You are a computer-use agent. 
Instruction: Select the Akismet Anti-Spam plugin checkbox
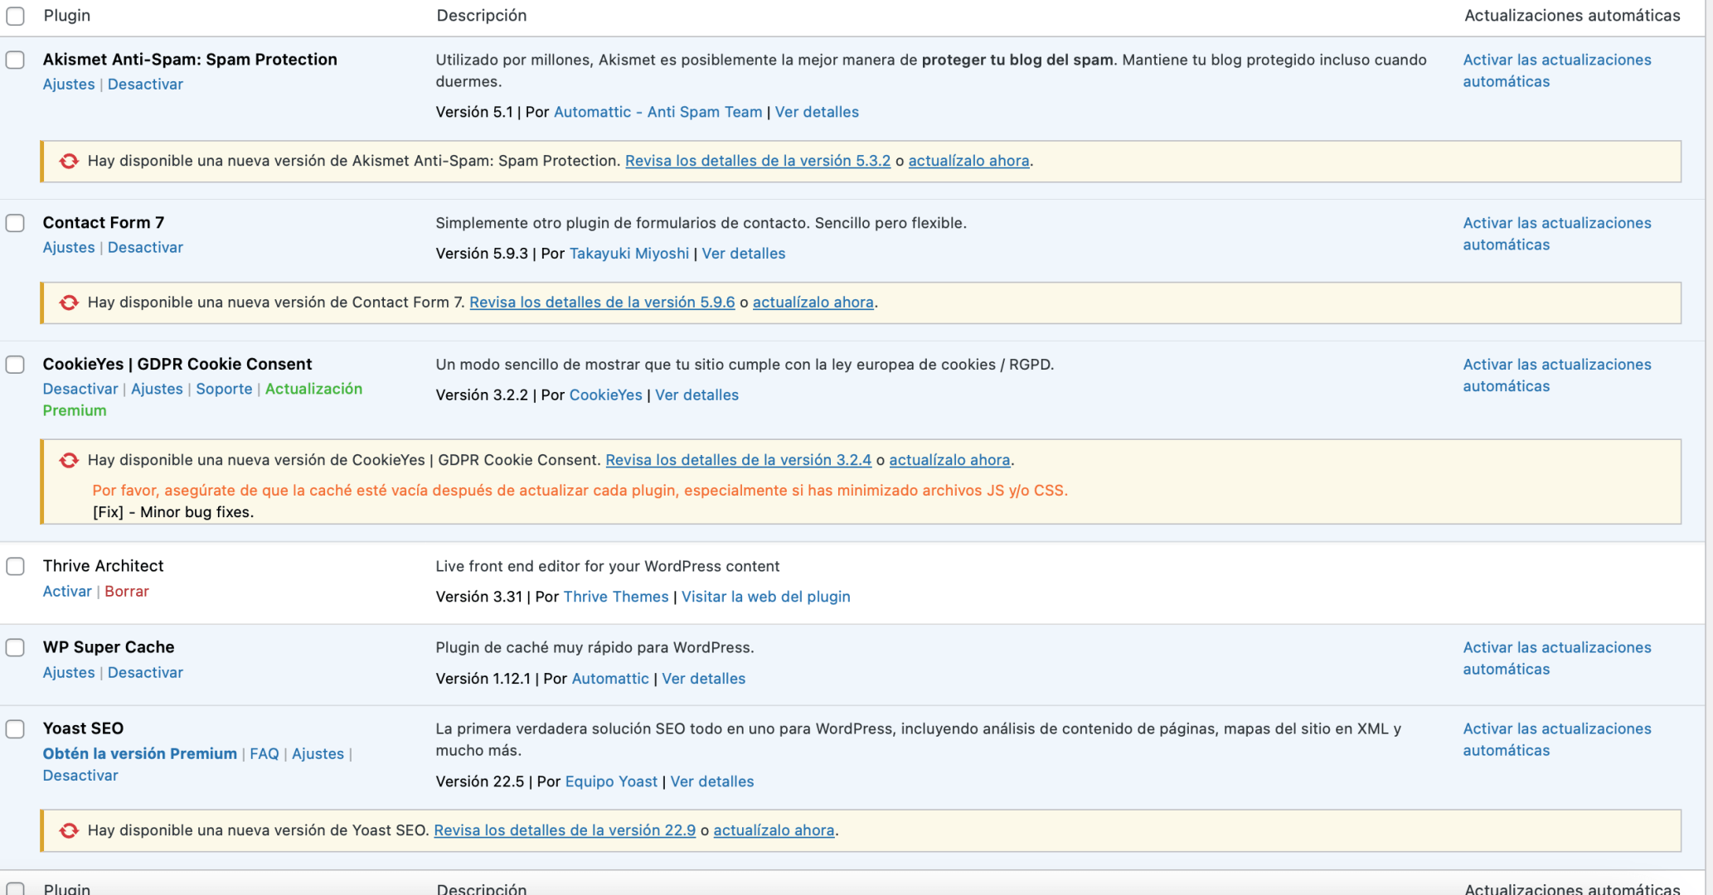pos(15,60)
